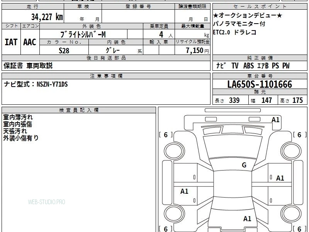Click the 検査員記入欄 header
Image resolution: width=309 pixels, height=232 pixels.
79,110
